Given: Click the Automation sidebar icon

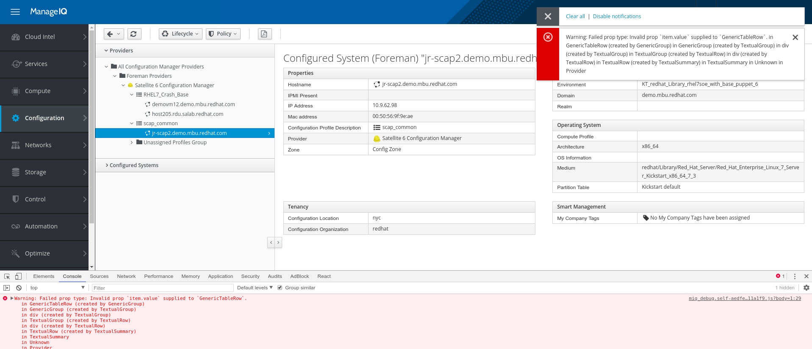Looking at the screenshot, I should click(x=16, y=226).
